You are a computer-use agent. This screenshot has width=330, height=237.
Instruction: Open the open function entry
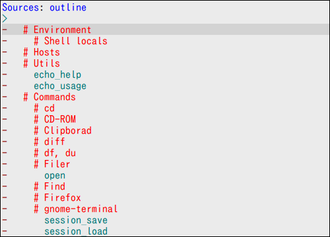coord(55,176)
